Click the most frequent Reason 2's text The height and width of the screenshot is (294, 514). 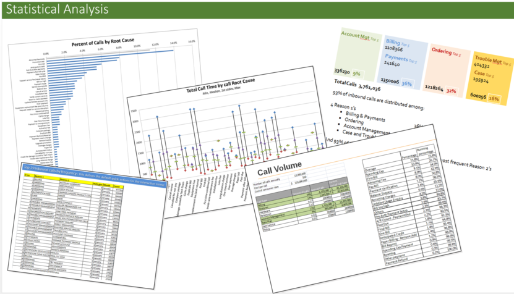pyautogui.click(x=466, y=164)
